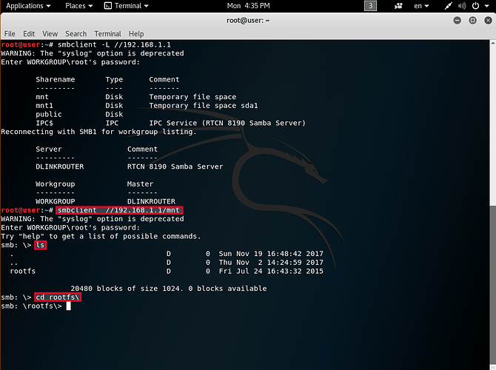Minimize the root@user terminal window
Image resolution: width=496 pixels, height=370 pixels.
pos(458,20)
